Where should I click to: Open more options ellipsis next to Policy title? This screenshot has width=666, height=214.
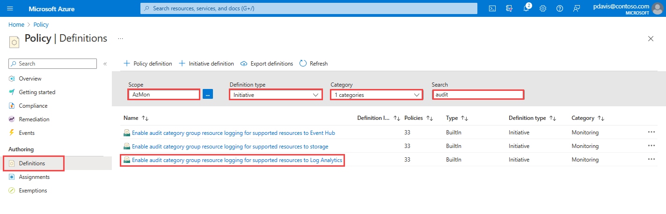coord(120,38)
